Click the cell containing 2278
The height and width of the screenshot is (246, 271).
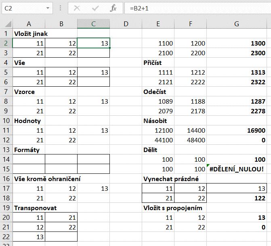(x=237, y=111)
